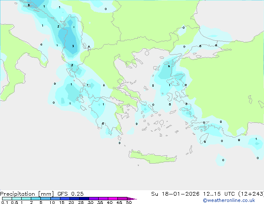The image size is (264, 204).
Task: Click the '0.5' legend scale label
Action: click(15, 202)
